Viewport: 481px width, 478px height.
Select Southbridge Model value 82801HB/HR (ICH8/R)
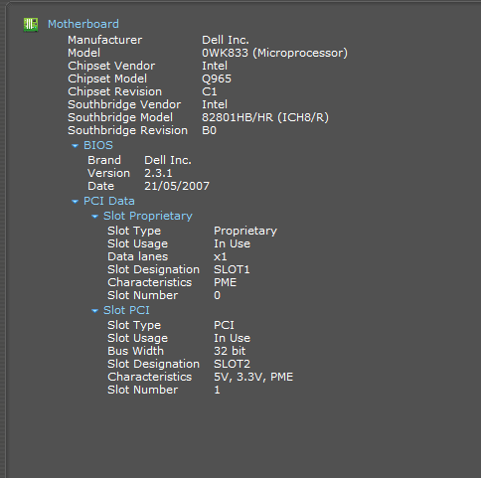pos(265,117)
